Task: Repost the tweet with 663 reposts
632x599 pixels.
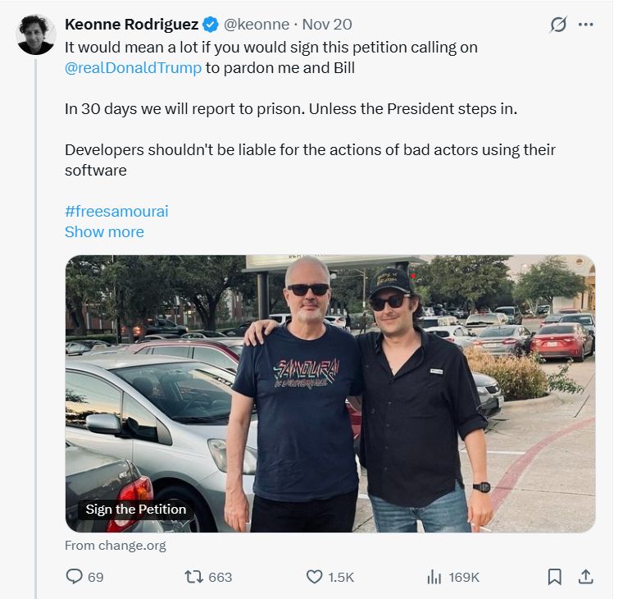Action: 194,577
